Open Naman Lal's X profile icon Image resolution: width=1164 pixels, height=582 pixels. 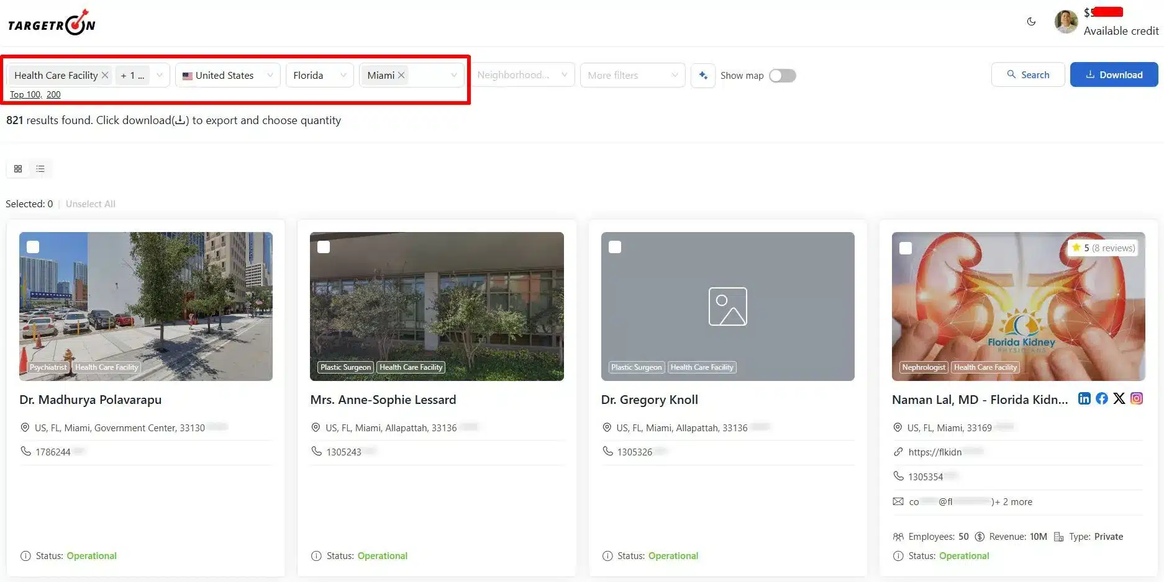1119,398
